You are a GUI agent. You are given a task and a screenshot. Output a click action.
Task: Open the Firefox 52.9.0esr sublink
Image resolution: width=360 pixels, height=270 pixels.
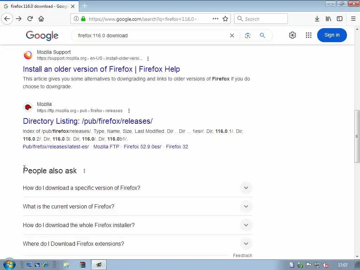[143, 147]
